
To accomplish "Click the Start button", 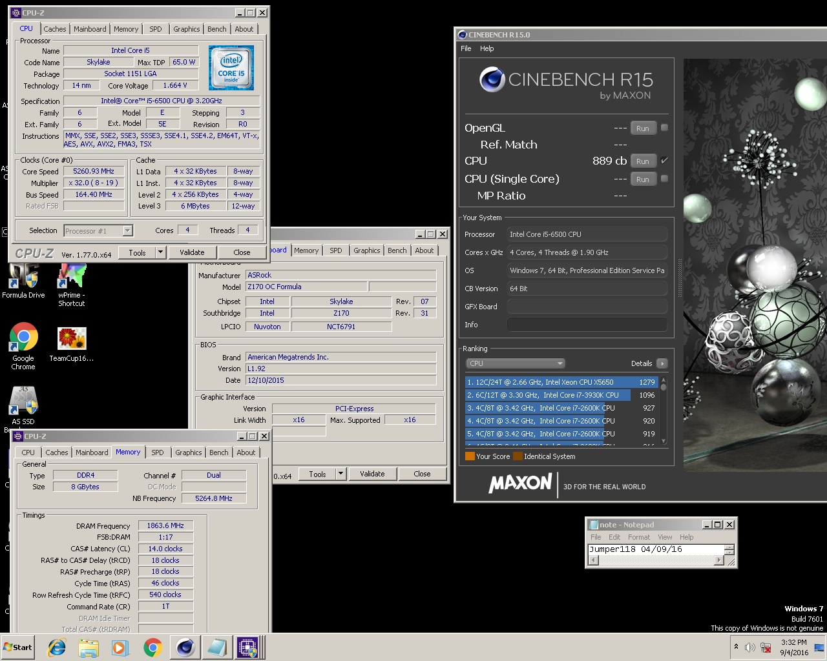I will (18, 647).
